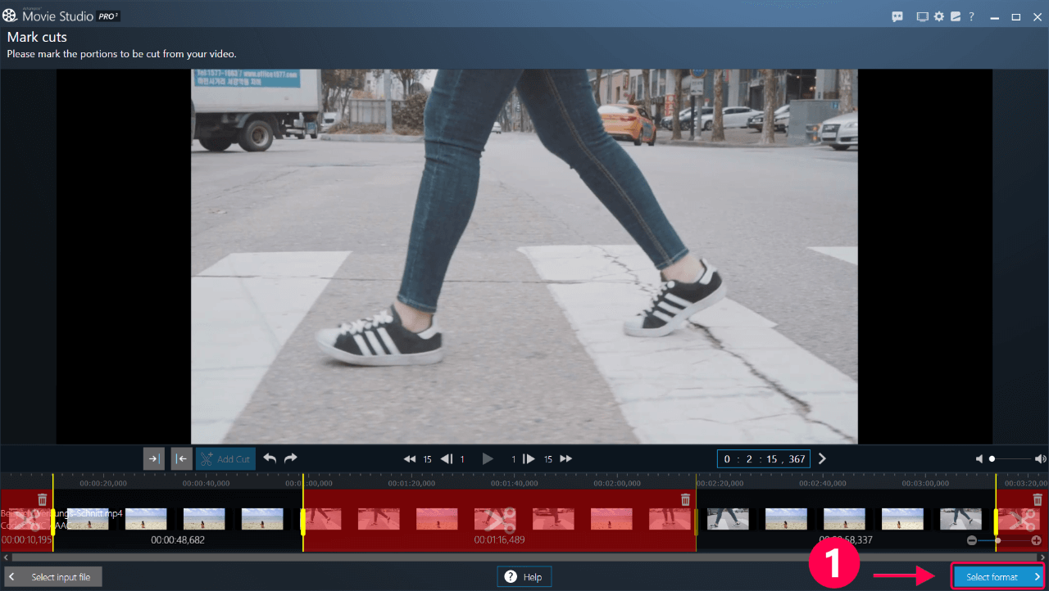Jump to entered time position arrow
The height and width of the screenshot is (591, 1049).
[x=823, y=459]
